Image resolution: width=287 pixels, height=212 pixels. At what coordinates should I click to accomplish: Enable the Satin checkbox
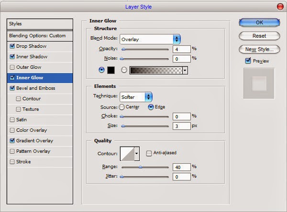tap(12, 120)
